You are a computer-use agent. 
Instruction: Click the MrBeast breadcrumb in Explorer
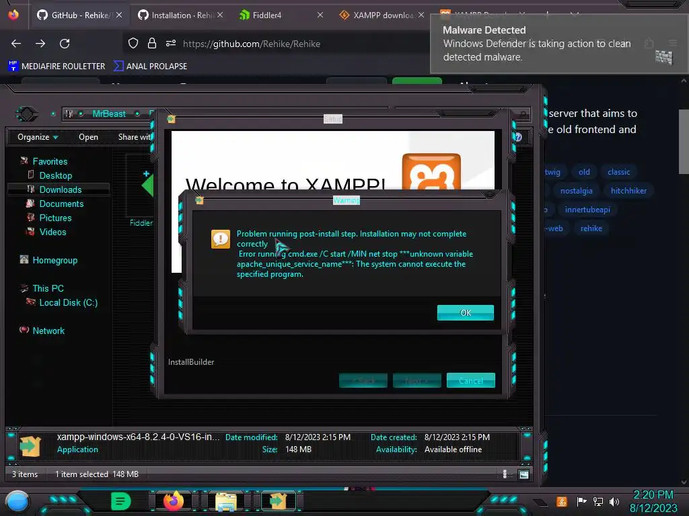point(109,114)
